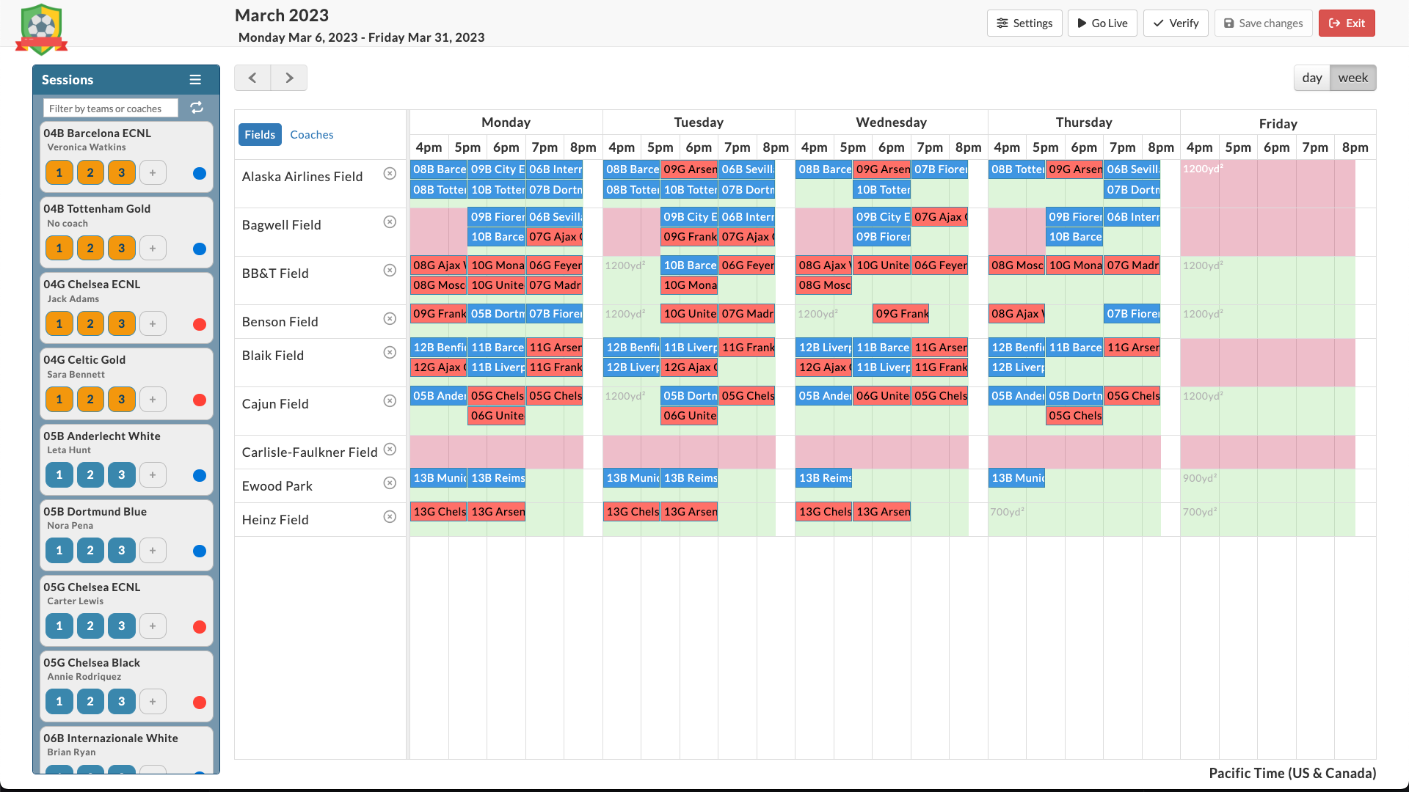1409x792 pixels.
Task: Open the Sessions panel hamburger menu
Action: [195, 79]
